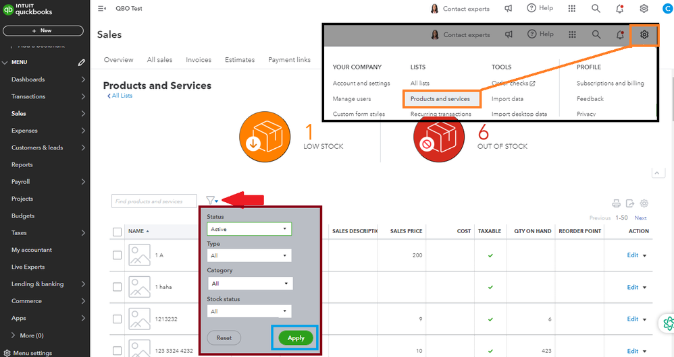Select Account and settings menu item
The image size is (674, 357).
(x=361, y=83)
